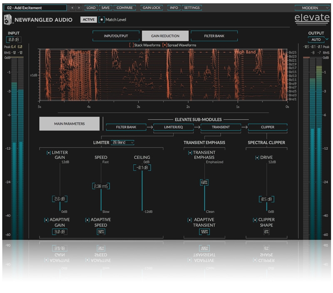Enable the Clipper Shape checkbox
Viewport: 333px width, 293px height.
(x=255, y=220)
